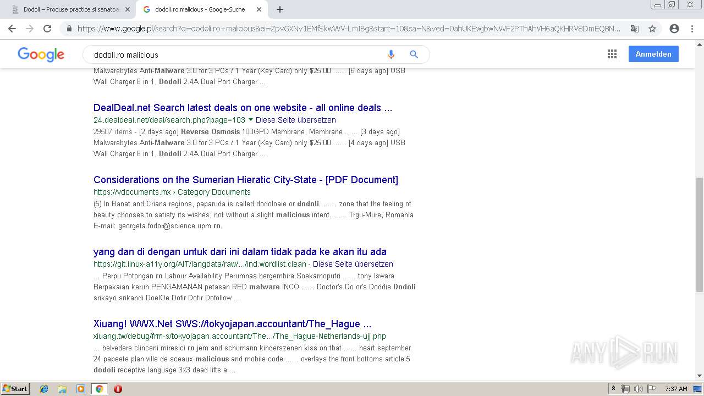The height and width of the screenshot is (396, 704).
Task: Open Windows Start menu
Action: (x=15, y=388)
